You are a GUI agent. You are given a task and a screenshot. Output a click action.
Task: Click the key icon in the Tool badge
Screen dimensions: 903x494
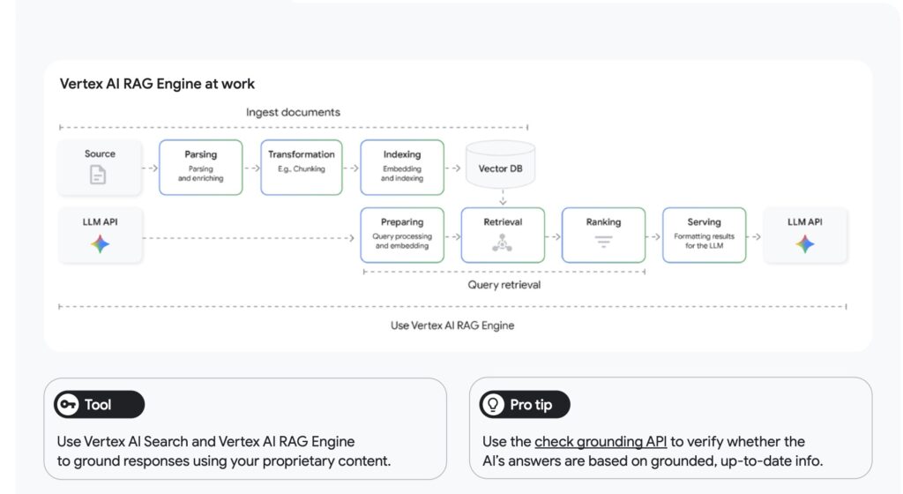tap(68, 405)
